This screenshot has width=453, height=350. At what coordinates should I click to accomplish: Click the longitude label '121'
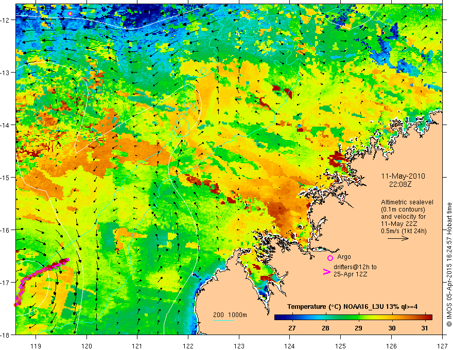point(137,346)
